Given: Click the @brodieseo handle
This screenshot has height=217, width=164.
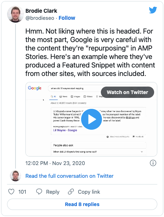Looking at the screenshot, I should (x=40, y=18).
